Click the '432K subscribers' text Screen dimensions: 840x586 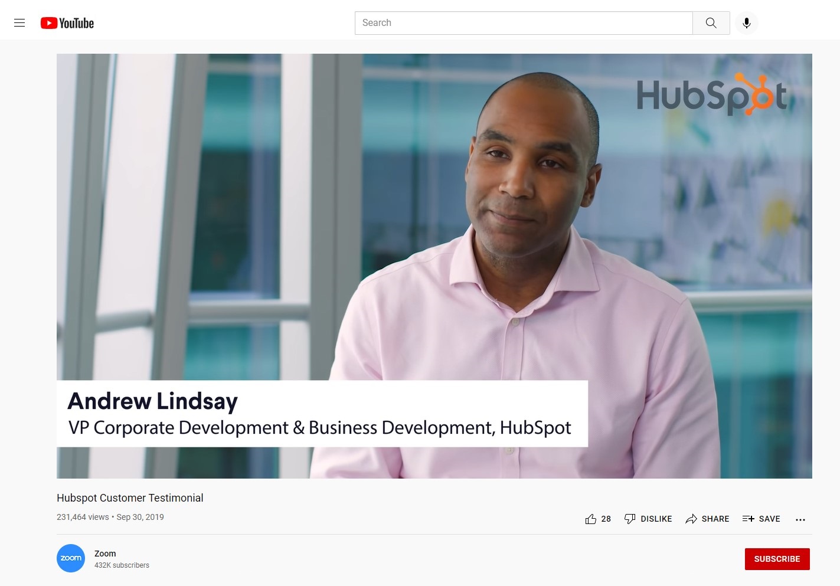pyautogui.click(x=122, y=565)
